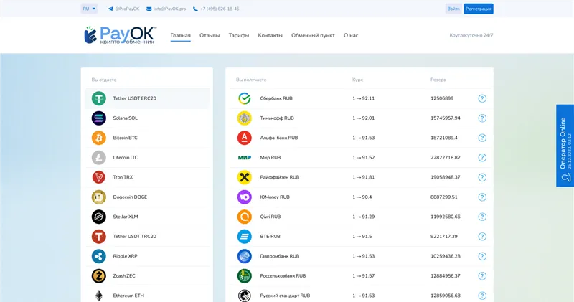Open the О нас menu item

click(351, 35)
